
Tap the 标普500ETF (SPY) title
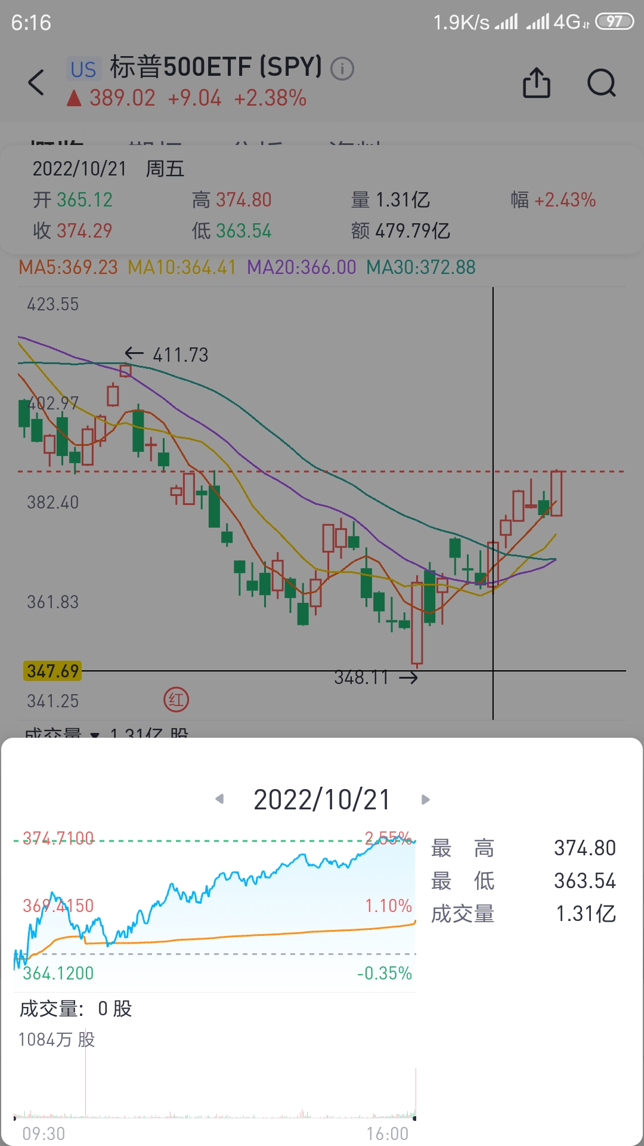[x=216, y=67]
